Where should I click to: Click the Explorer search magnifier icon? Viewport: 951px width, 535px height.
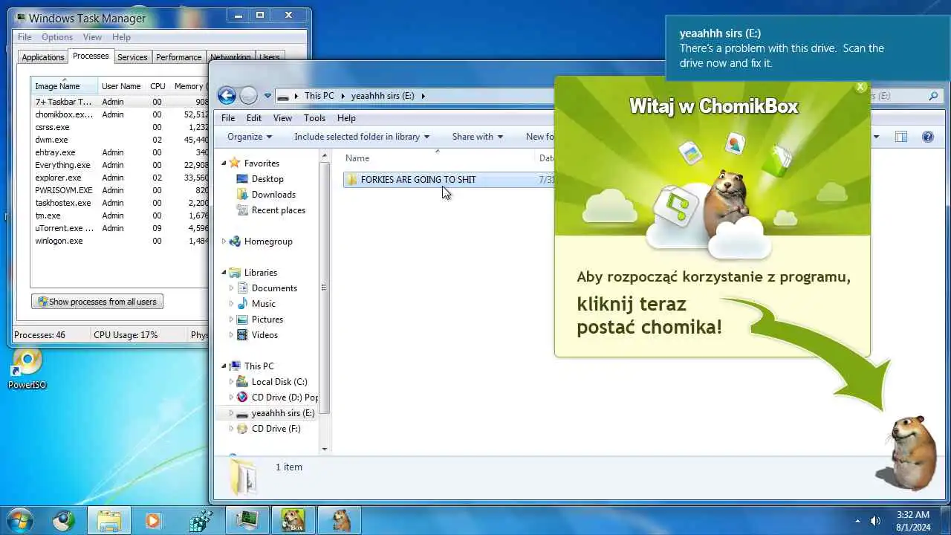click(x=933, y=96)
